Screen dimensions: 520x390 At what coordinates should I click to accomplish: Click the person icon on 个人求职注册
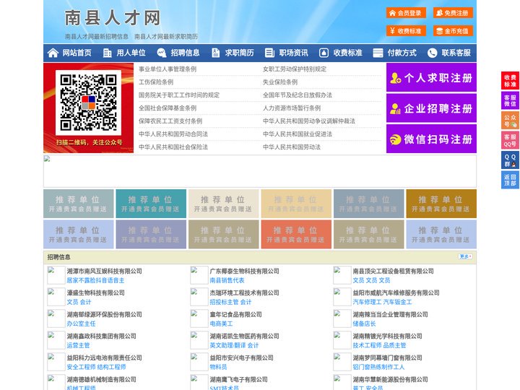[395, 78]
